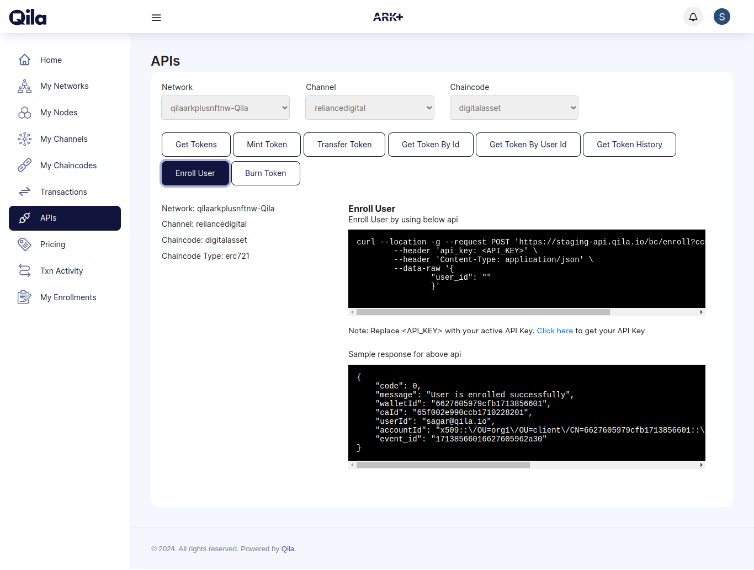Click 'Sample response for above api' text
Screen dimensions: 754x570
point(405,354)
